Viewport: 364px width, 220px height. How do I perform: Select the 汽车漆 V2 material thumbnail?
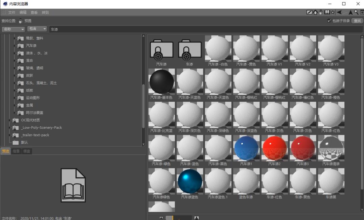(303, 49)
